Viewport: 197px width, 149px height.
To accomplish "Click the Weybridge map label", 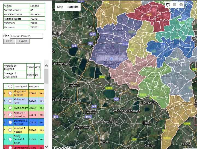I will click(x=110, y=122).
